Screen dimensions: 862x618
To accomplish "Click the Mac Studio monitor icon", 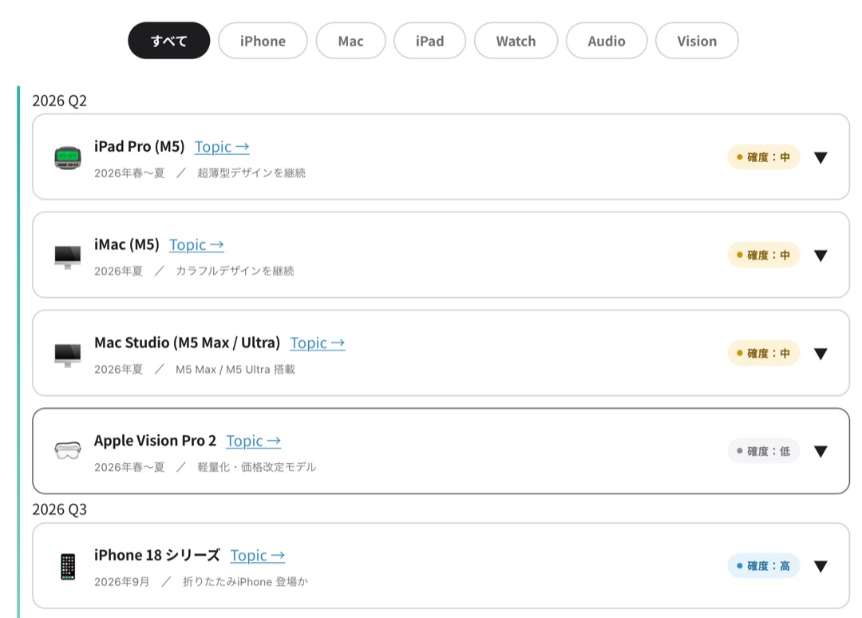I will [x=68, y=354].
